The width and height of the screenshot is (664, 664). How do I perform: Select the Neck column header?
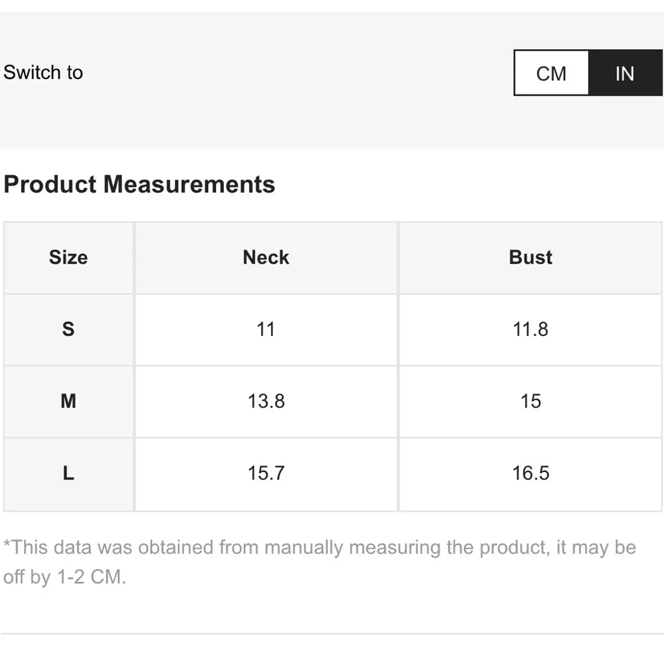tap(266, 258)
